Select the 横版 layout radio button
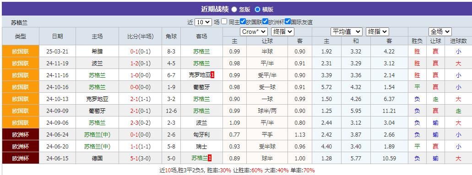472x175 pixels. (257, 9)
